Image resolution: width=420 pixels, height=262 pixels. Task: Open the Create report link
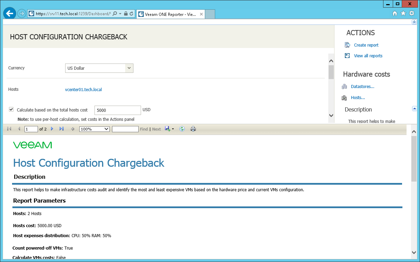tap(366, 45)
